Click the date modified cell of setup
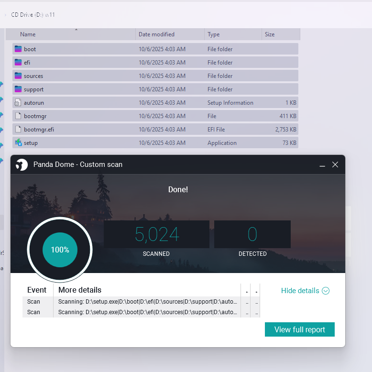The width and height of the screenshot is (372, 372). [162, 142]
